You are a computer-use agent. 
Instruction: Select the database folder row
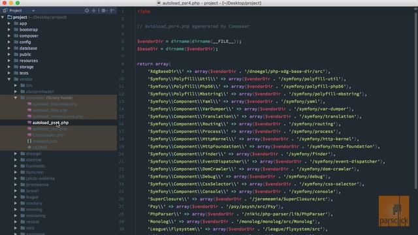[x=58, y=48]
